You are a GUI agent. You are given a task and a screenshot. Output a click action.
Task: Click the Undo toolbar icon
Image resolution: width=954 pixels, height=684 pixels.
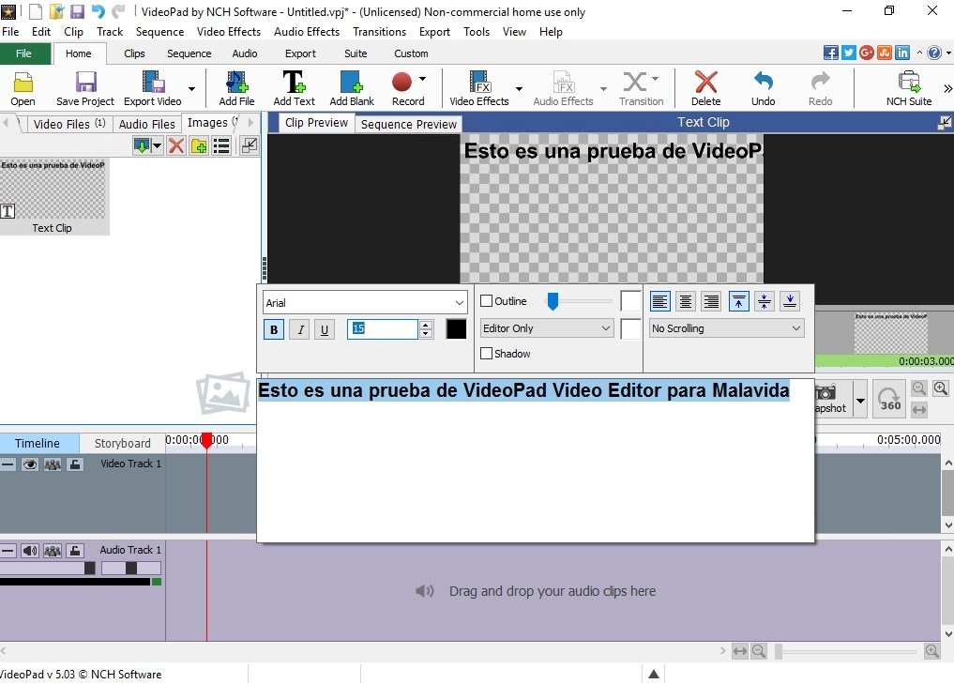tap(763, 88)
